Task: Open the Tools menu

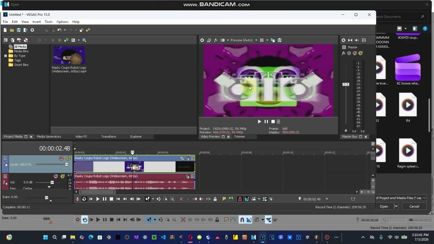Action: [x=48, y=22]
